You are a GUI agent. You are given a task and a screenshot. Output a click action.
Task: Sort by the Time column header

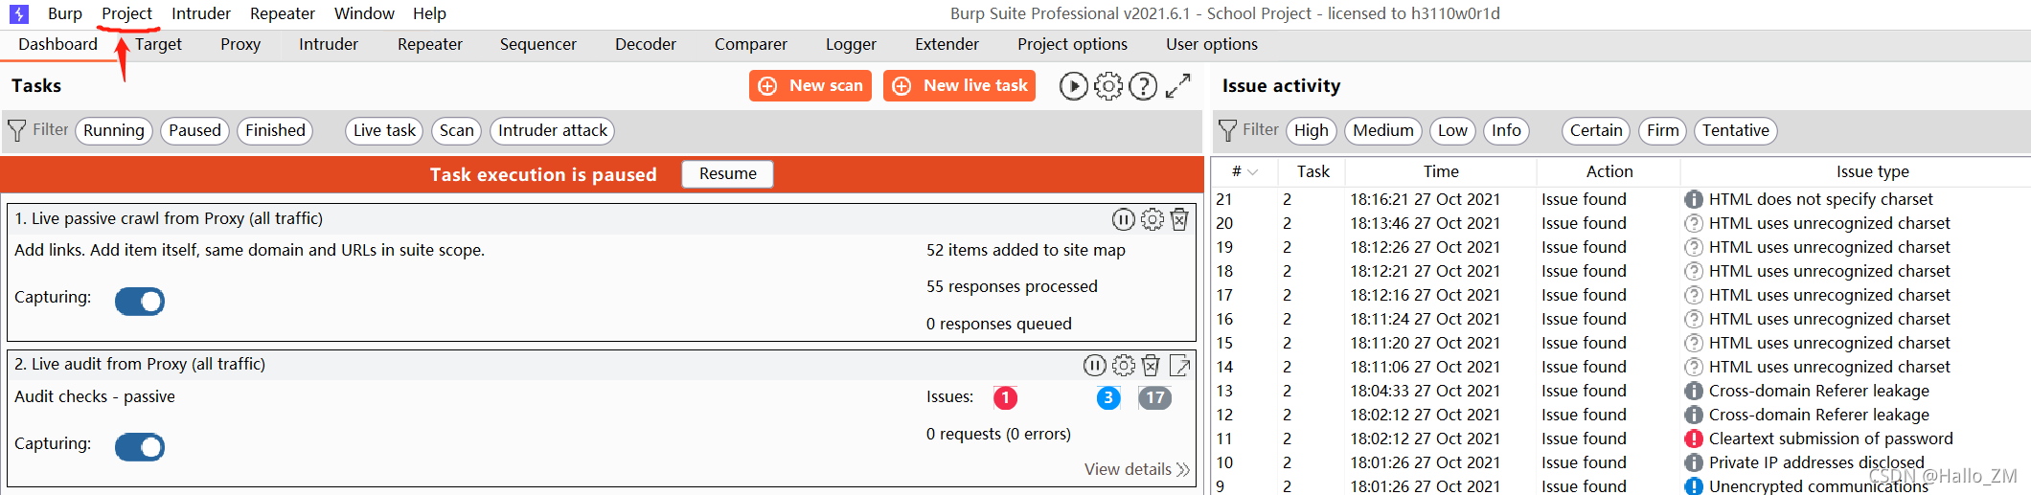click(x=1441, y=171)
